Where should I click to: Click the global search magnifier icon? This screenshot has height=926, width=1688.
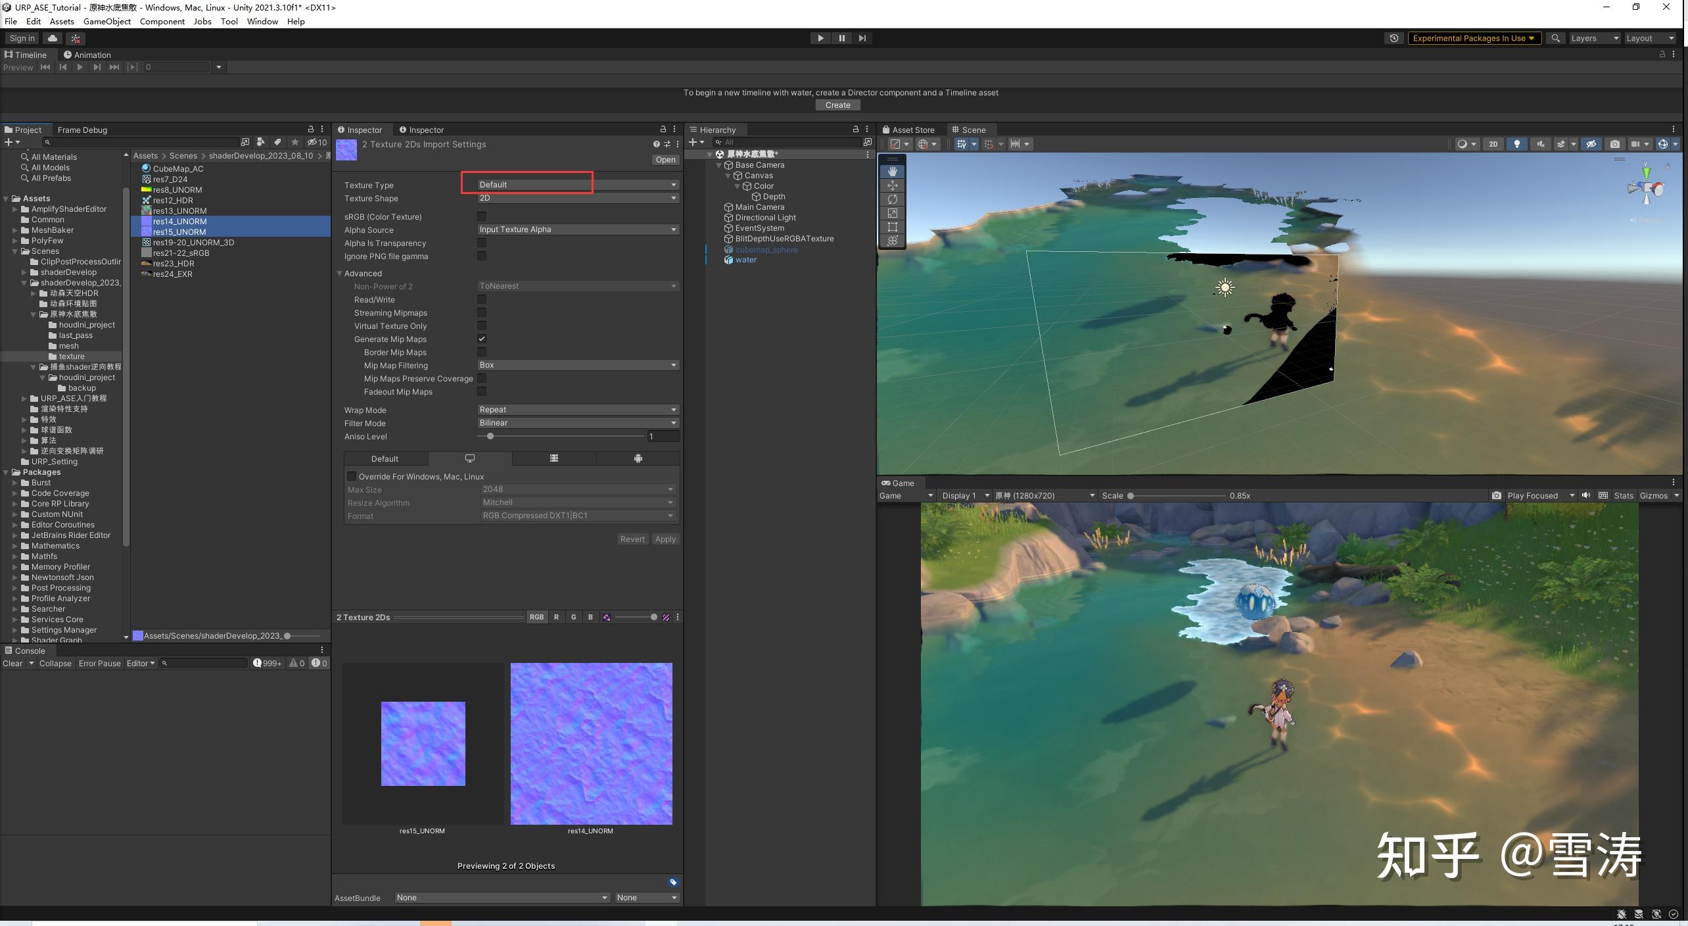[x=1555, y=38]
